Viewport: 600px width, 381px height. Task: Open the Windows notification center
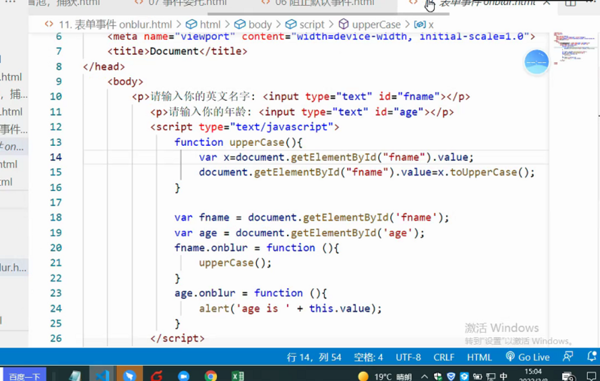[591, 376]
